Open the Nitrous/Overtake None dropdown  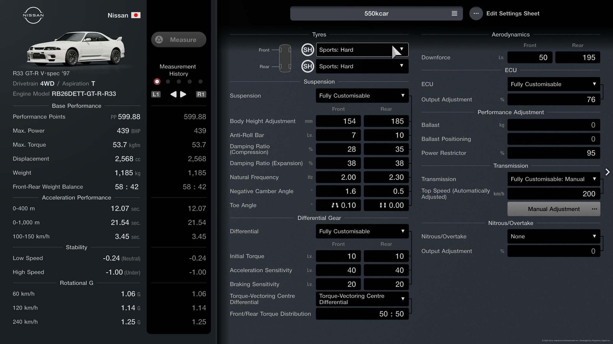point(554,237)
